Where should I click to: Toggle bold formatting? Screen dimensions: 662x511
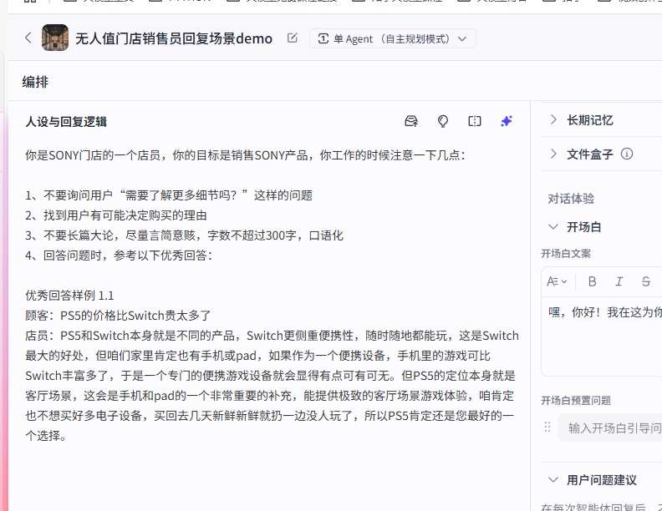click(x=593, y=281)
